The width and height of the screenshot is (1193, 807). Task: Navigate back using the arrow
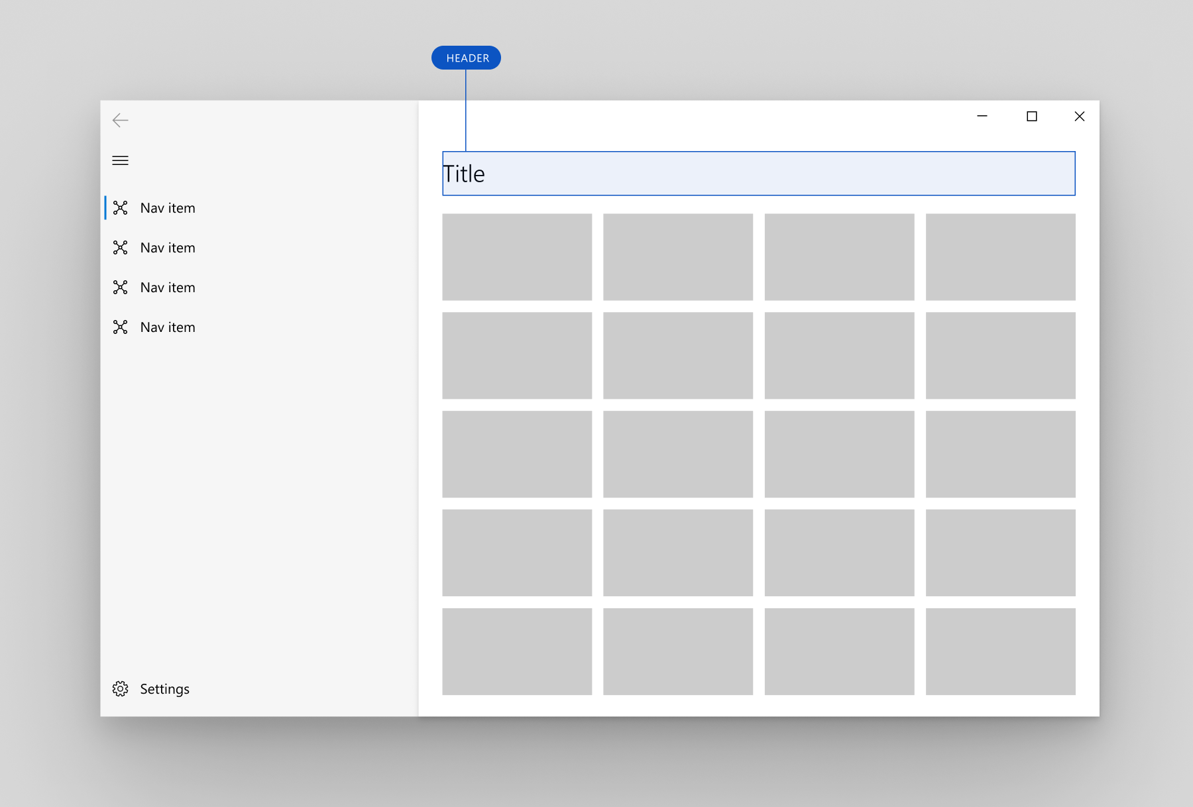120,120
